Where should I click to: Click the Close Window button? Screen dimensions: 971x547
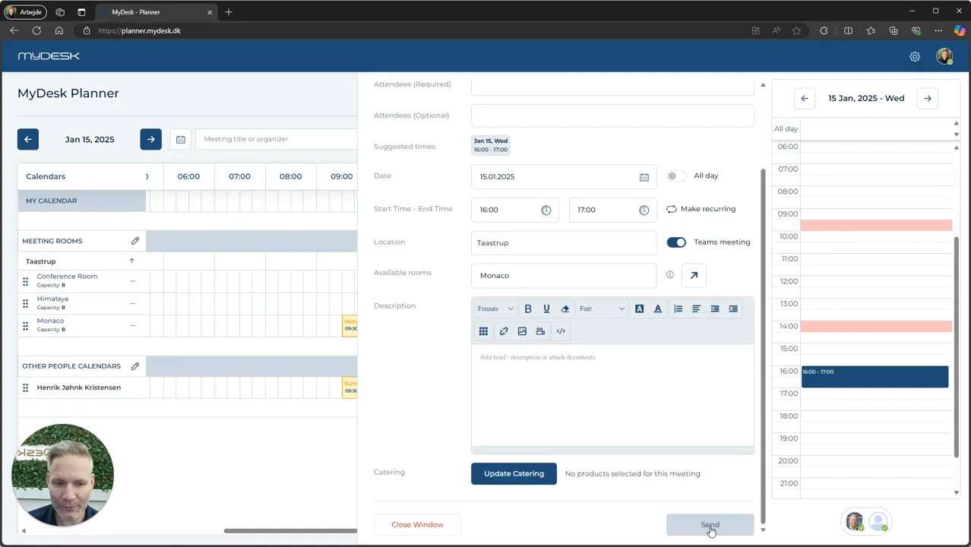417,525
